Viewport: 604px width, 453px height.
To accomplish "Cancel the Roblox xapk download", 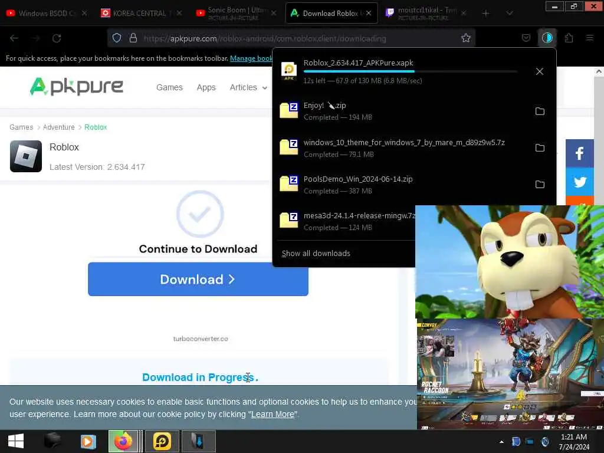I will (539, 71).
